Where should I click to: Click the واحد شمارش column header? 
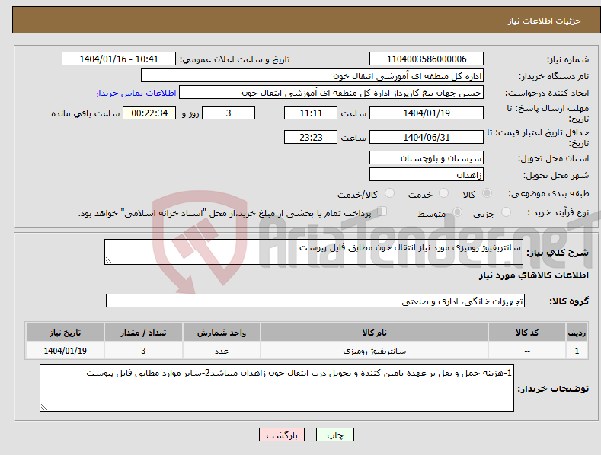(x=222, y=332)
